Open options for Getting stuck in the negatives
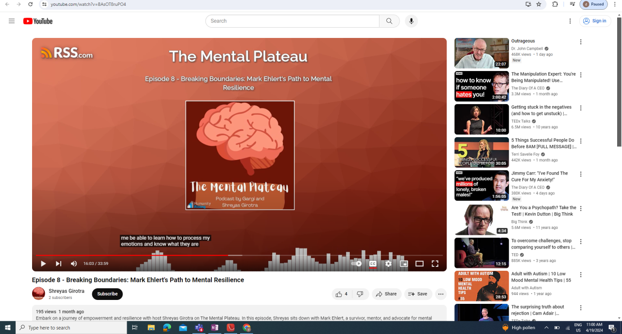The width and height of the screenshot is (622, 334). click(x=581, y=108)
